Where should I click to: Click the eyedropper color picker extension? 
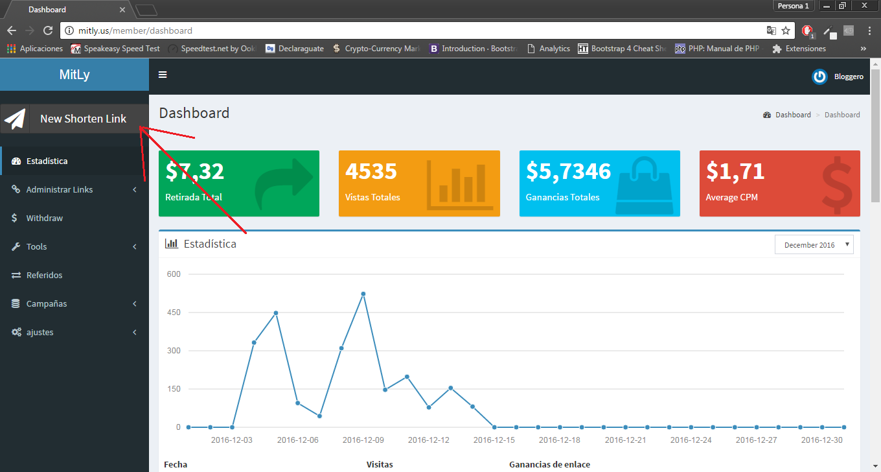[829, 30]
